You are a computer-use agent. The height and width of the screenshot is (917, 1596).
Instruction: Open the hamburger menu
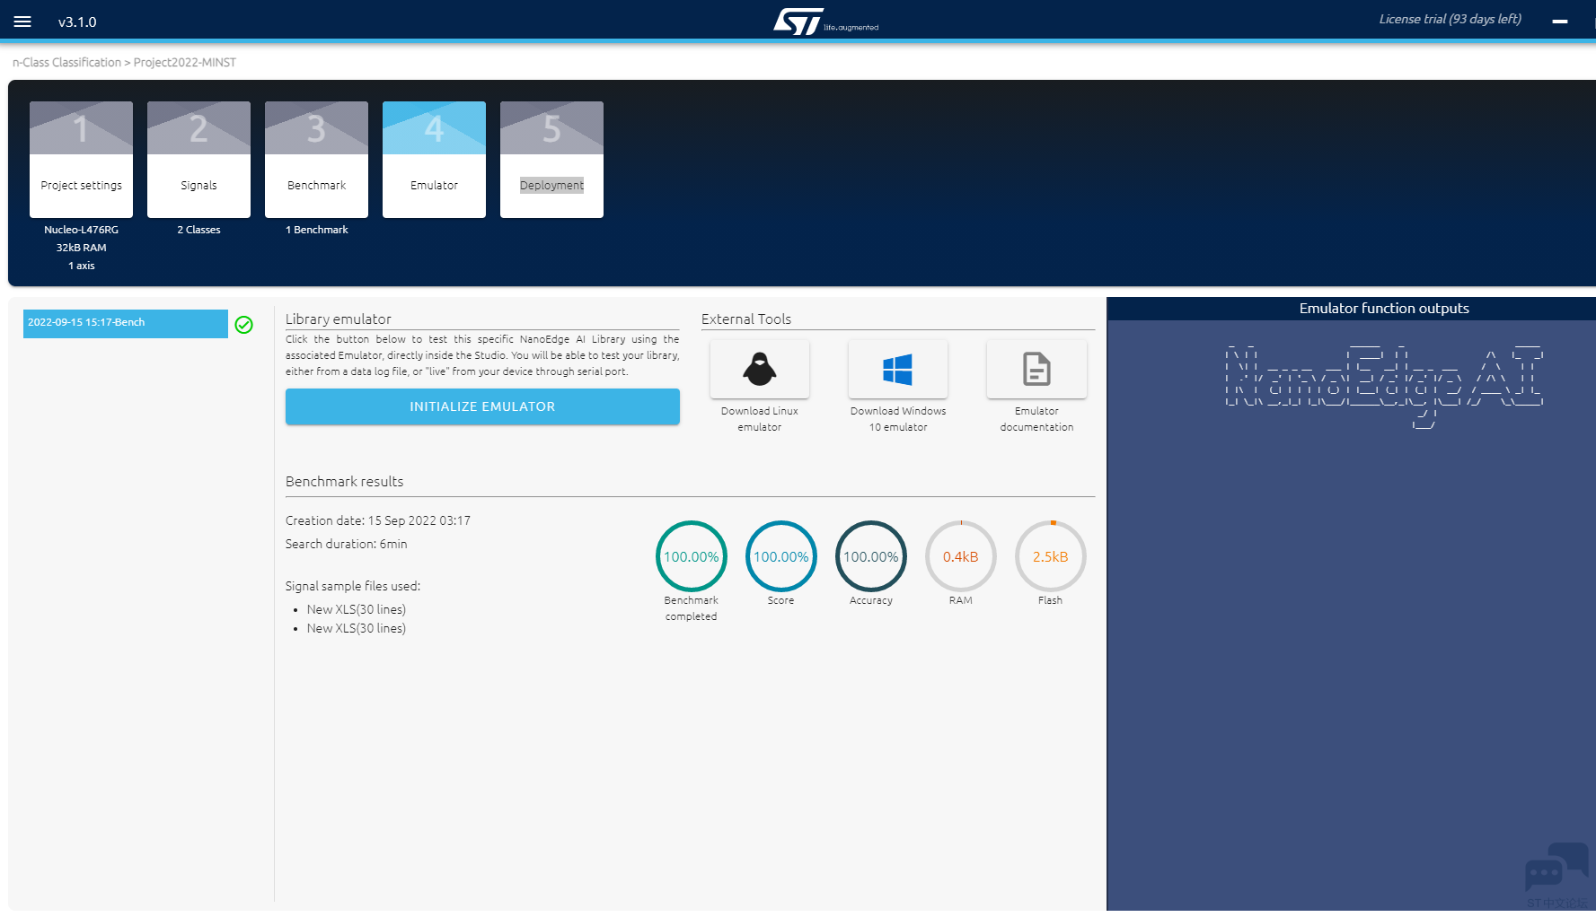[22, 22]
